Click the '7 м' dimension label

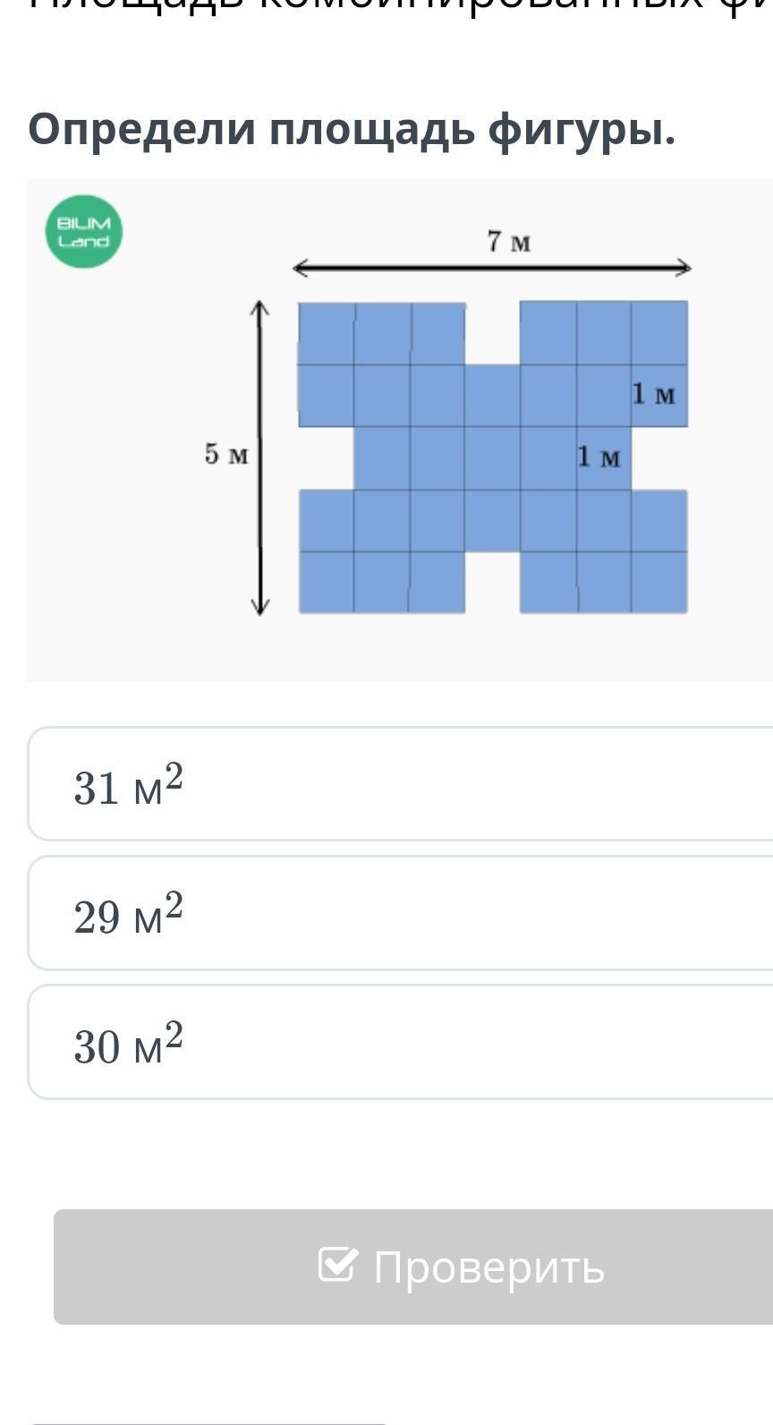click(x=509, y=242)
